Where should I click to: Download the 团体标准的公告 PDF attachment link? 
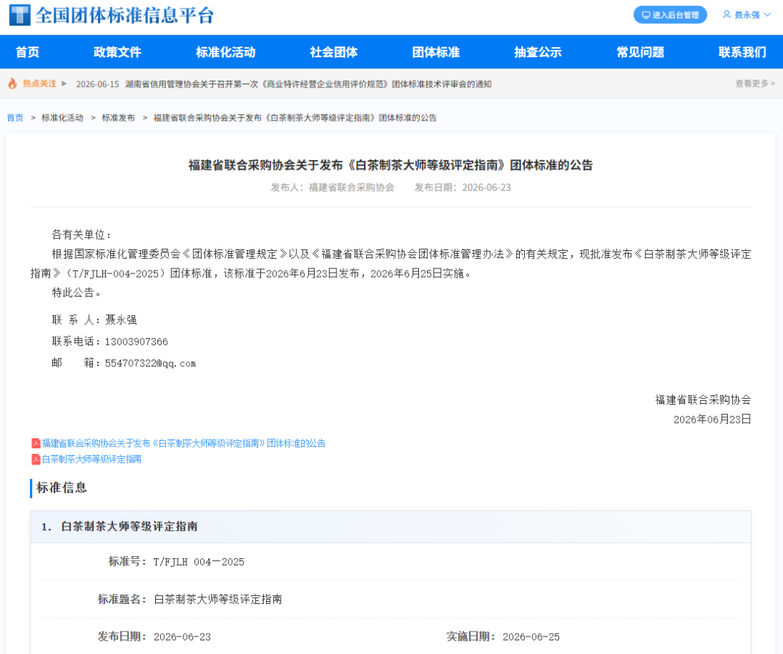(183, 443)
